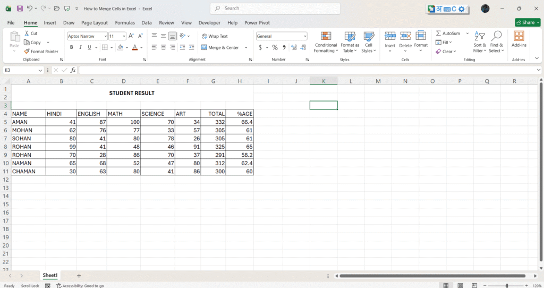The height and width of the screenshot is (288, 544).
Task: Click the Increase Indent icon
Action: 191,47
